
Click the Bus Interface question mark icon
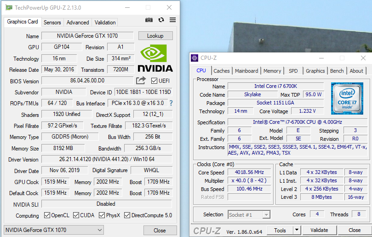171,103
